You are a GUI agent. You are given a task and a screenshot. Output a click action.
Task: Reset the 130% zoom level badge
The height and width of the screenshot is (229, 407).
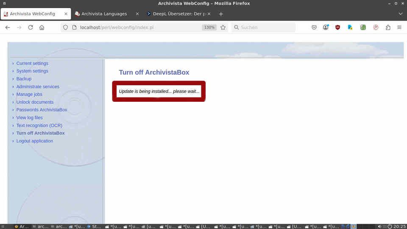click(x=209, y=27)
